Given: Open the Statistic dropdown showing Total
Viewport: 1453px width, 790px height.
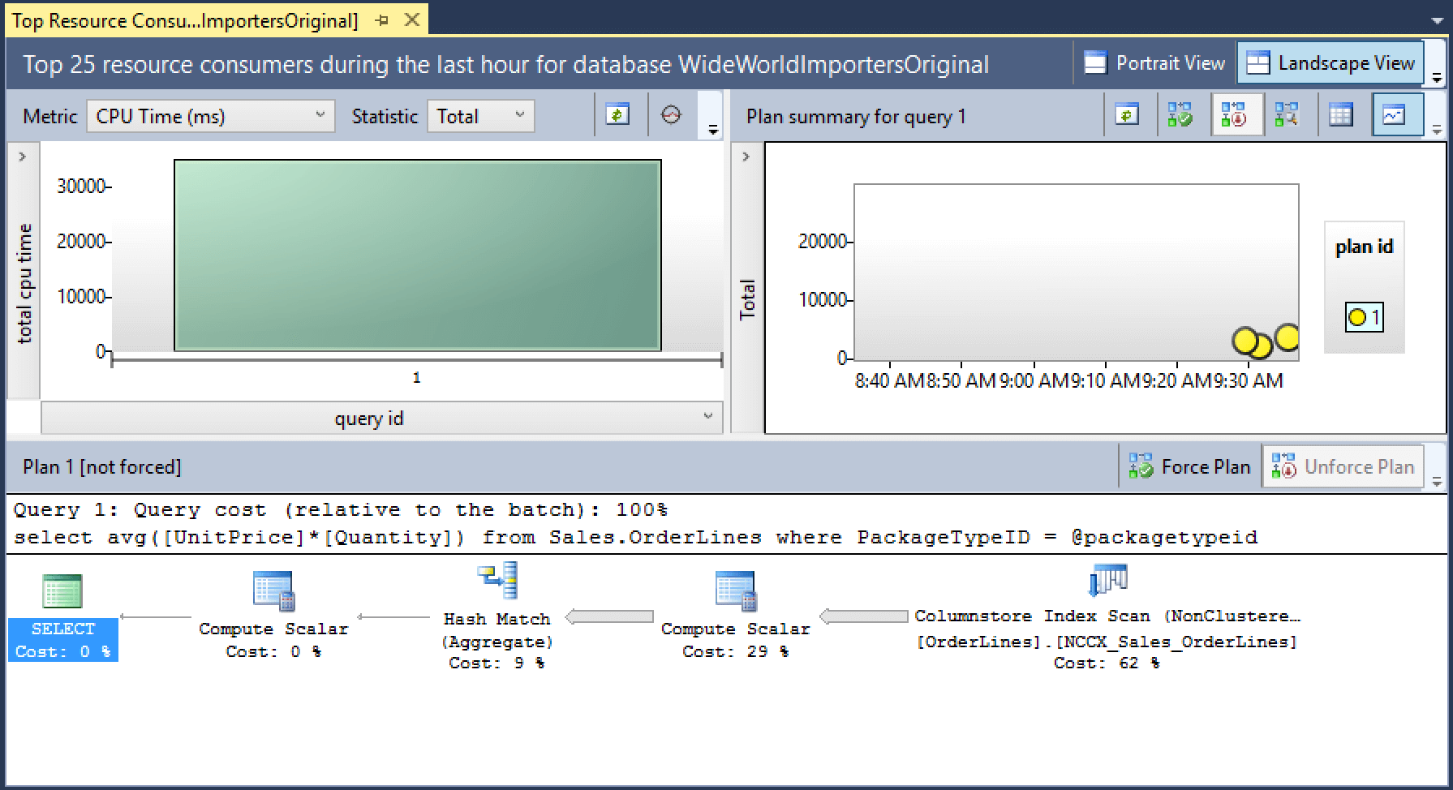Looking at the screenshot, I should pos(480,115).
